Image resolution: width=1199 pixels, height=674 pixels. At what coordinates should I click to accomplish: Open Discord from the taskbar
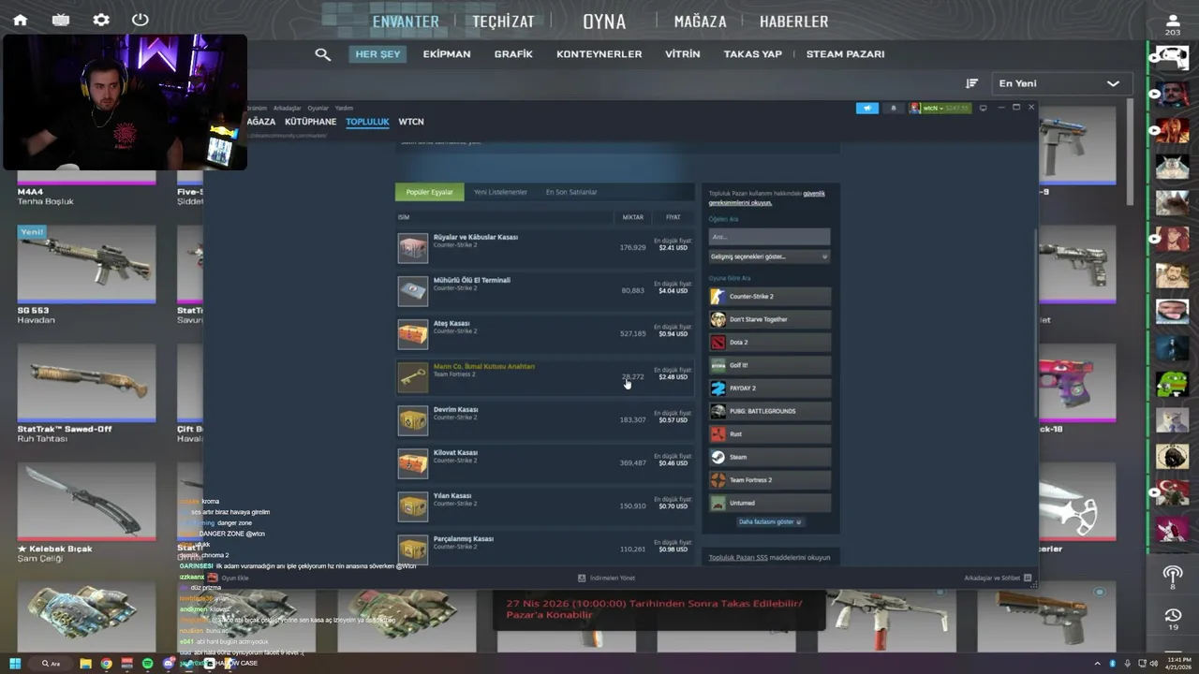click(x=169, y=664)
